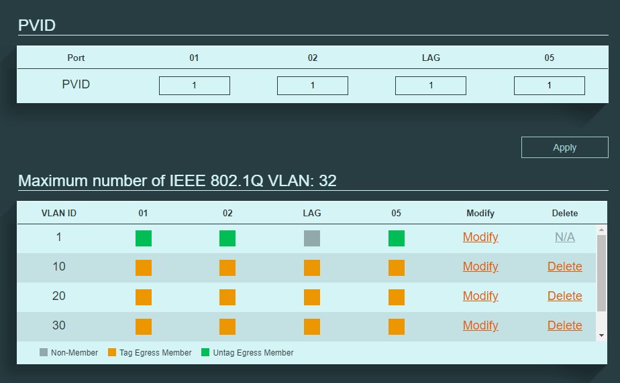Click the 'Untag Egress Member' legend label
Viewport: 620px width, 383px height.
pyautogui.click(x=253, y=353)
